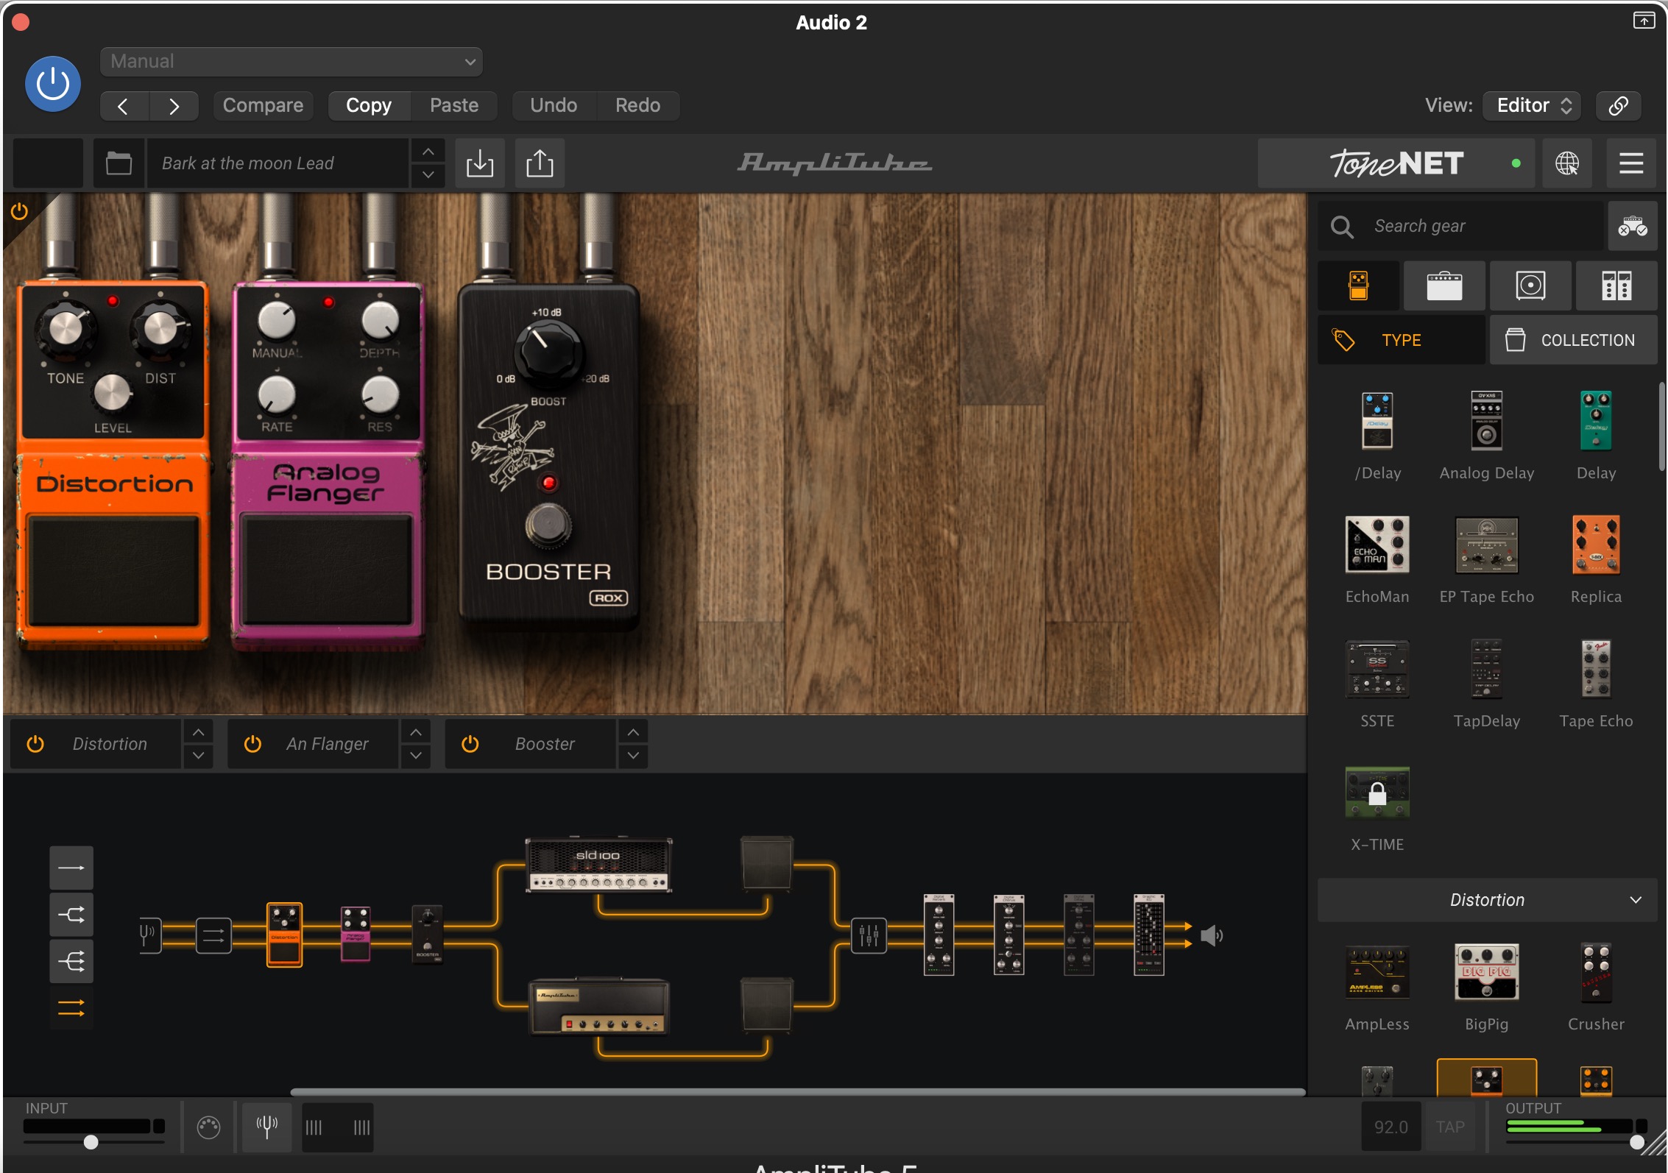Select the highlighted parallel routing layout
The height and width of the screenshot is (1173, 1668).
tap(71, 1007)
